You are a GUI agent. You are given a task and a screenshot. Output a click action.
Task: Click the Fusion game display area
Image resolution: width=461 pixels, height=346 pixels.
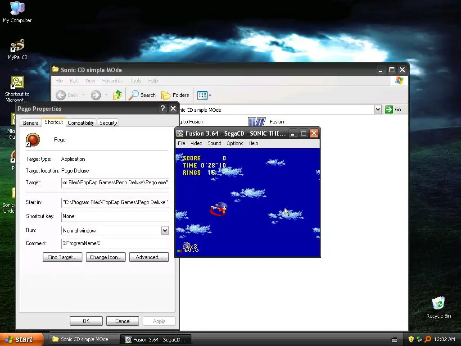point(248,202)
